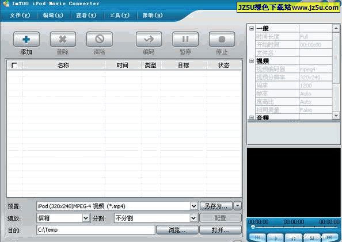Open the 缩放 zoom dropdown showing 信箱
The height and width of the screenshot is (242, 342).
point(86,218)
